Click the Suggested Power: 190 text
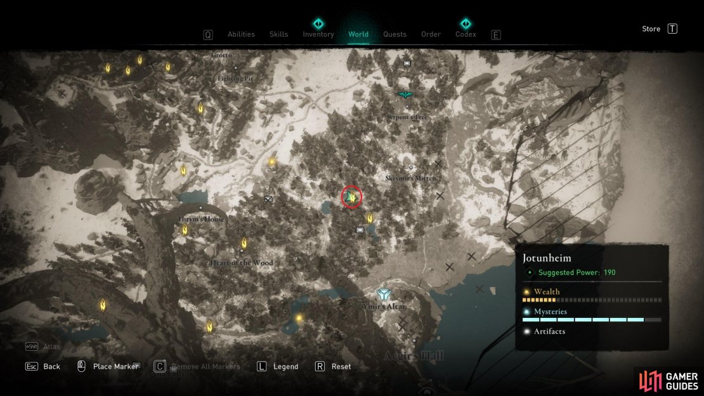This screenshot has width=704, height=396. (x=577, y=272)
